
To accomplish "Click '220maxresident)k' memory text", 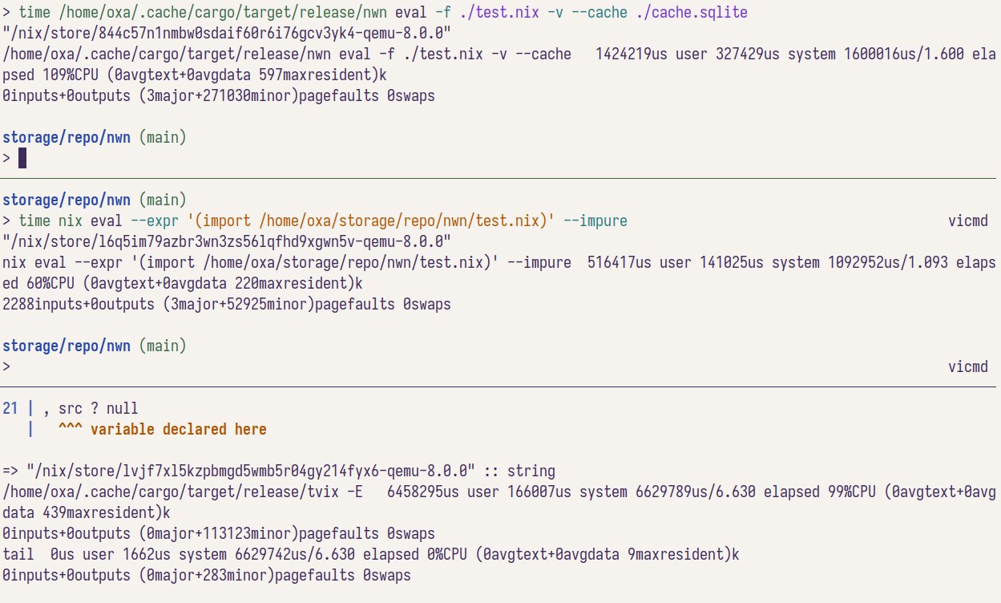I will click(x=299, y=283).
